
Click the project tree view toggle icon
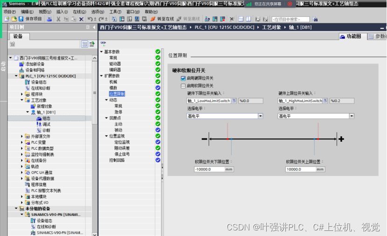point(84,44)
